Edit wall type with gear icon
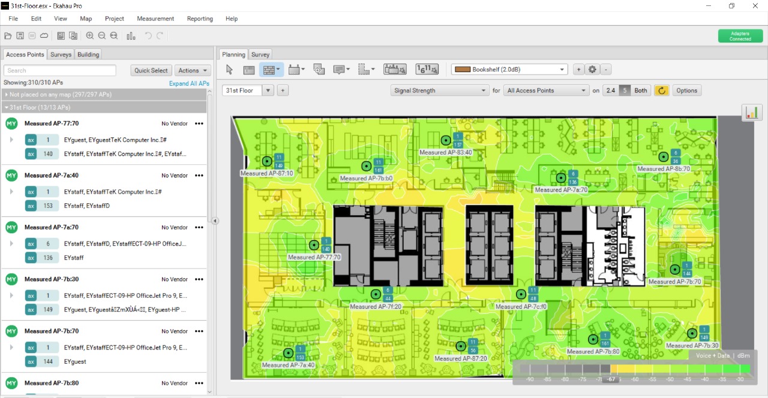Image resolution: width=768 pixels, height=398 pixels. click(x=593, y=70)
